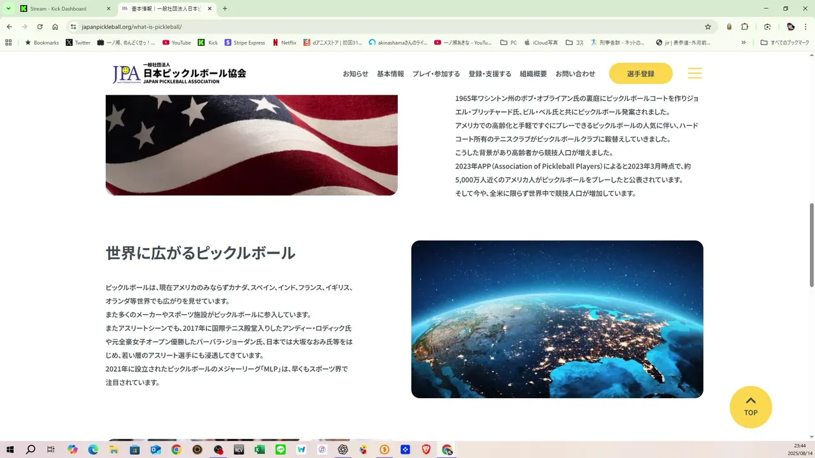
Task: Go forward with the forward arrow
Action: pyautogui.click(x=24, y=27)
